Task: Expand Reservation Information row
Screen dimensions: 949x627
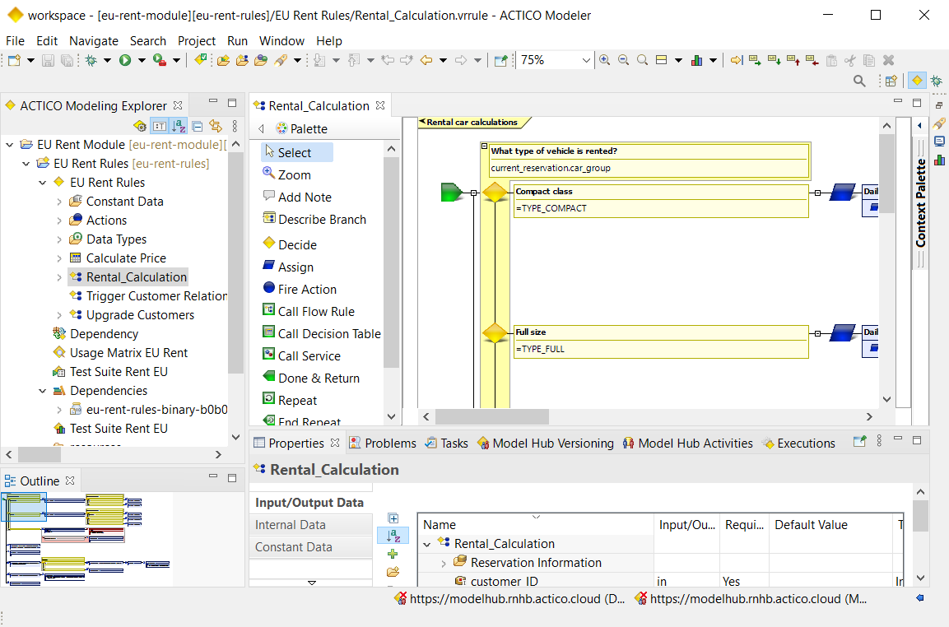Action: tap(443, 563)
